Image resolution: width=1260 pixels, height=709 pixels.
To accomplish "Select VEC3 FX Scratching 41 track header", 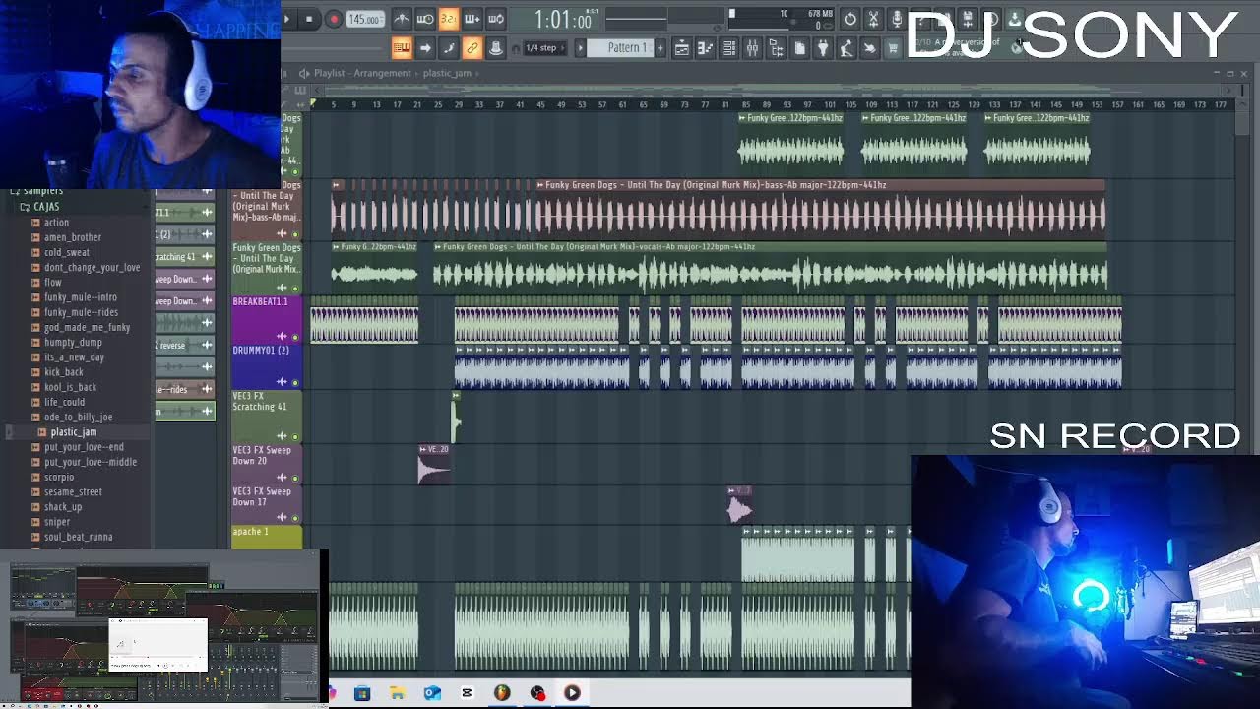I will [x=266, y=416].
